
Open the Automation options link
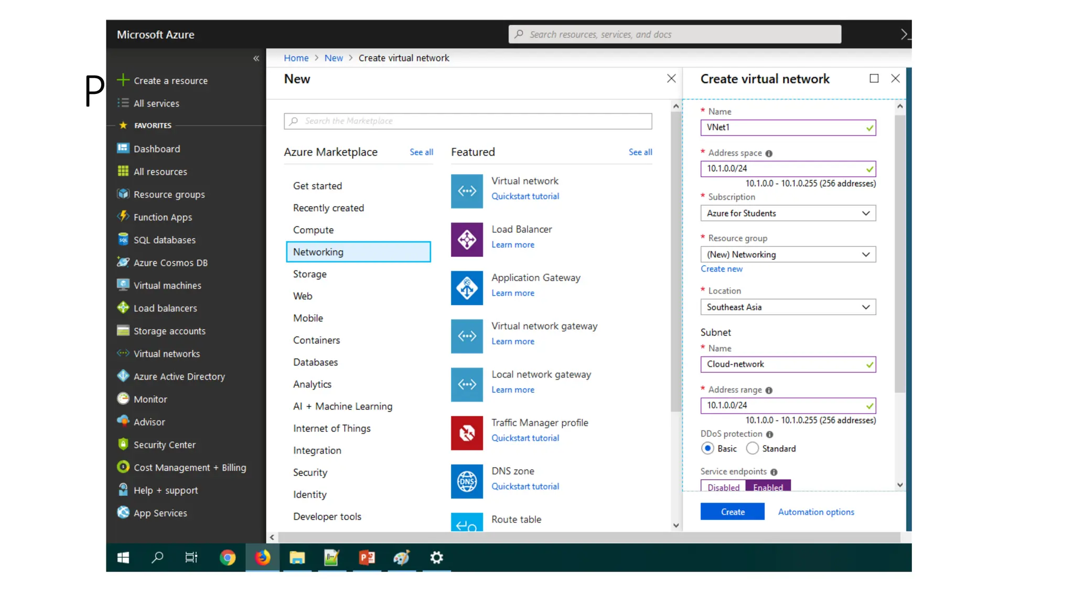pyautogui.click(x=815, y=511)
